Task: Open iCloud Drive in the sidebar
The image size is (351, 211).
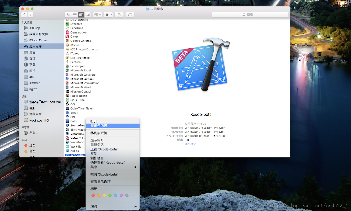Action: tap(41, 40)
